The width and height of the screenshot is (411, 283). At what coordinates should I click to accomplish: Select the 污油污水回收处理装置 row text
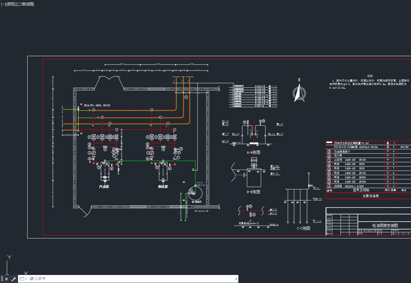click(x=351, y=143)
